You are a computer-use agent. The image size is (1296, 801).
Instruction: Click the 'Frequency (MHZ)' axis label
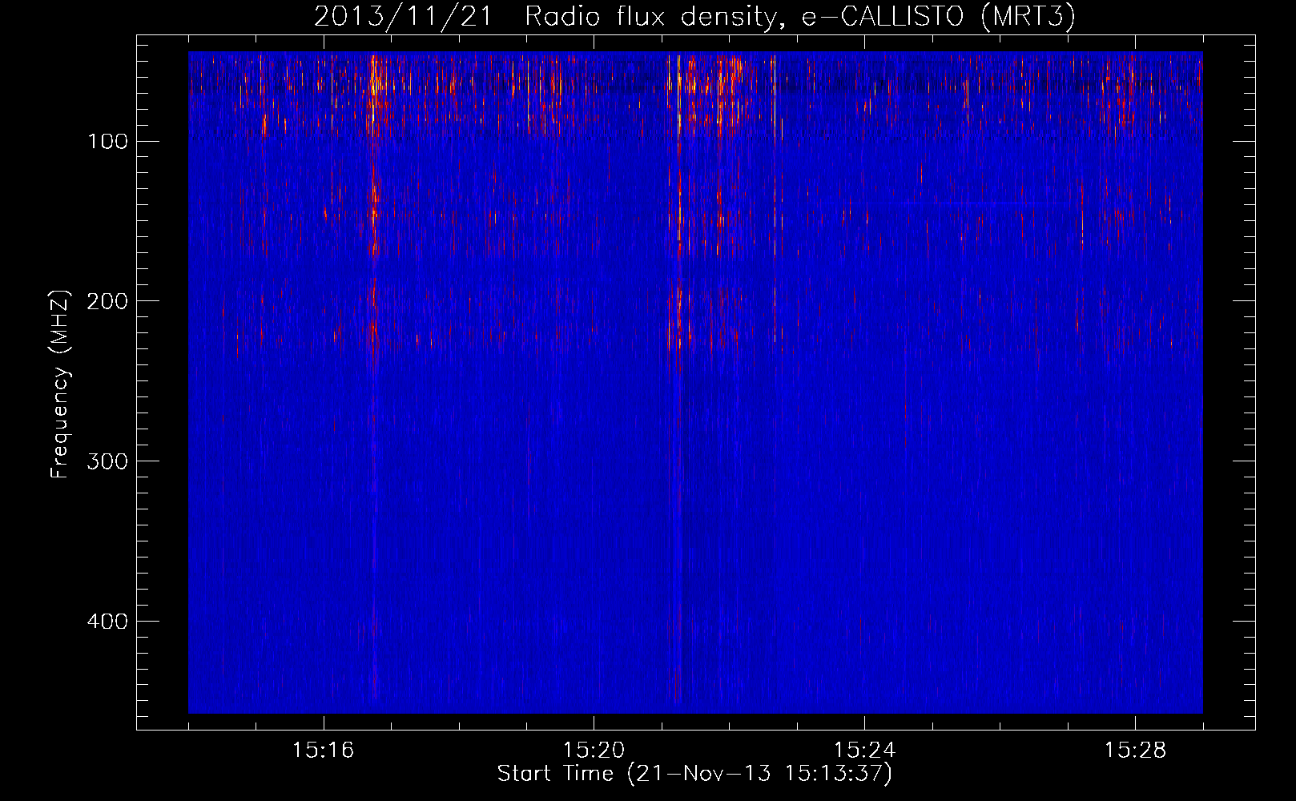coord(60,384)
